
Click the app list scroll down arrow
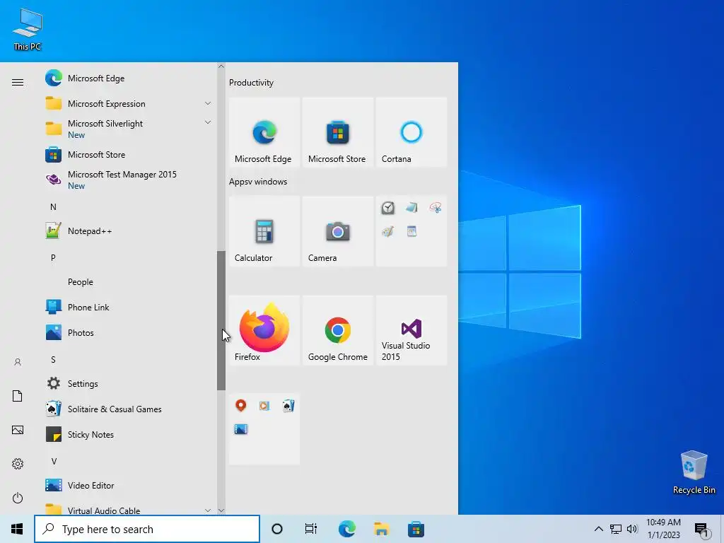pos(221,510)
